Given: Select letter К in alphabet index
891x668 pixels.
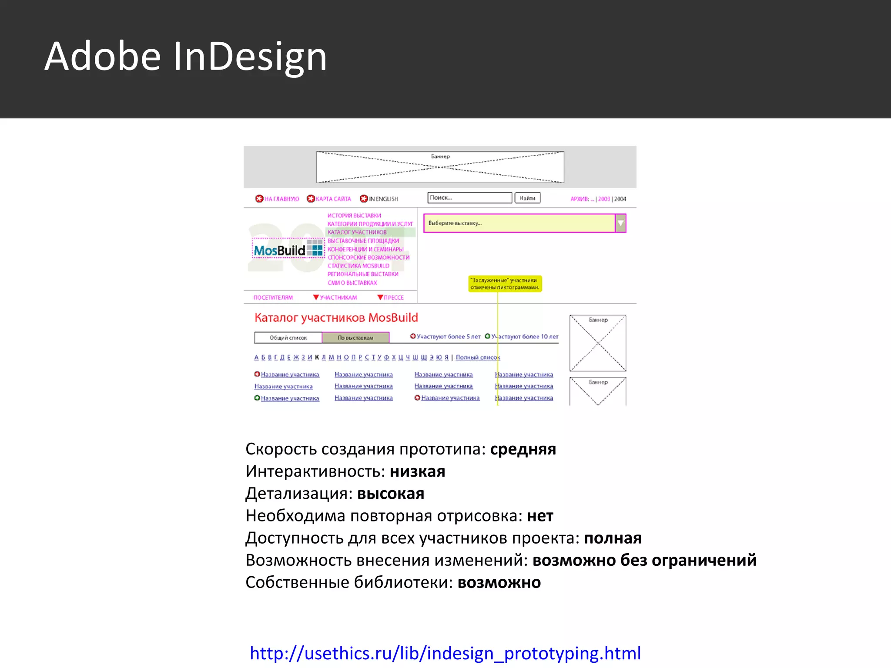Looking at the screenshot, I should coord(317,357).
